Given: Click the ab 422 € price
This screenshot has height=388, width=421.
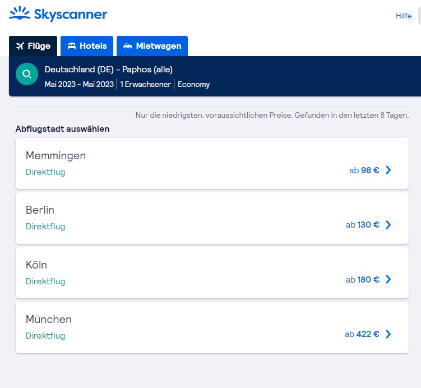Looking at the screenshot, I should click(x=362, y=334).
